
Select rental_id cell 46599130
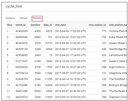(x=22, y=49)
